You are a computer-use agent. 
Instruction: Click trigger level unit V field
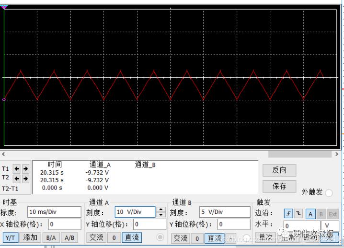click(x=330, y=226)
